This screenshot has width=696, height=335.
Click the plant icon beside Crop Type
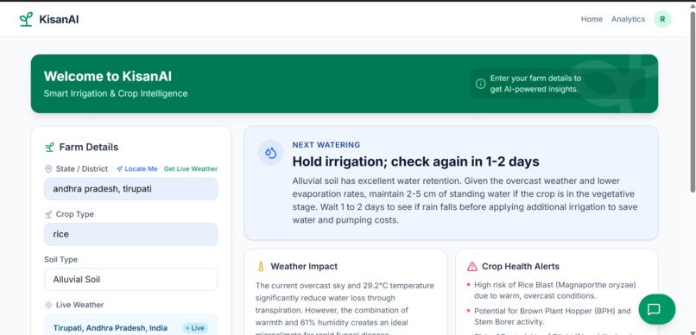click(48, 214)
